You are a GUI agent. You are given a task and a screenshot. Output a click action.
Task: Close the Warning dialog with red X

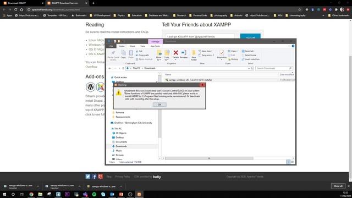coord(202,85)
